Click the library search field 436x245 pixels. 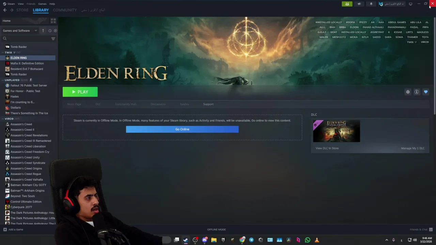[x=27, y=38]
